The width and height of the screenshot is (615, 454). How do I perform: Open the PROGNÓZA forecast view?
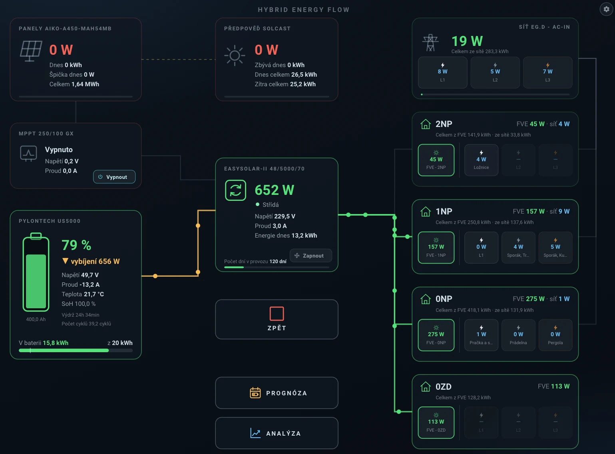(277, 393)
